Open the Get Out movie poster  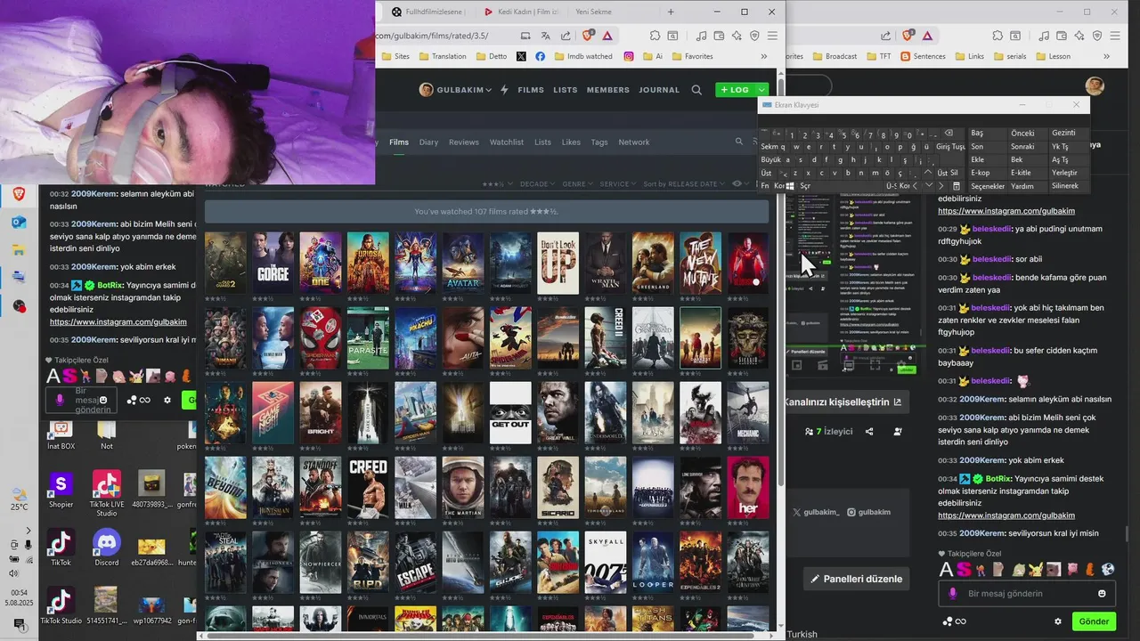pyautogui.click(x=510, y=413)
